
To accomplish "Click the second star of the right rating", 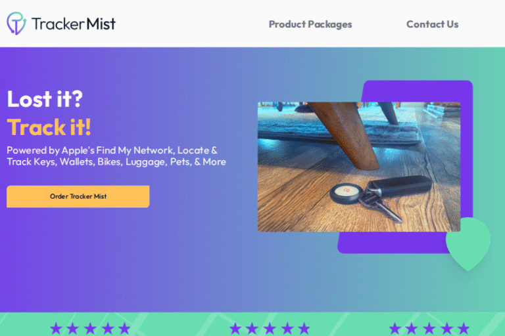I will 412,329.
